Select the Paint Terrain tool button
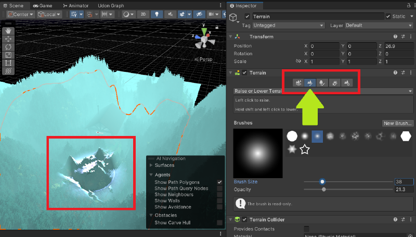The width and height of the screenshot is (416, 237). tap(310, 82)
